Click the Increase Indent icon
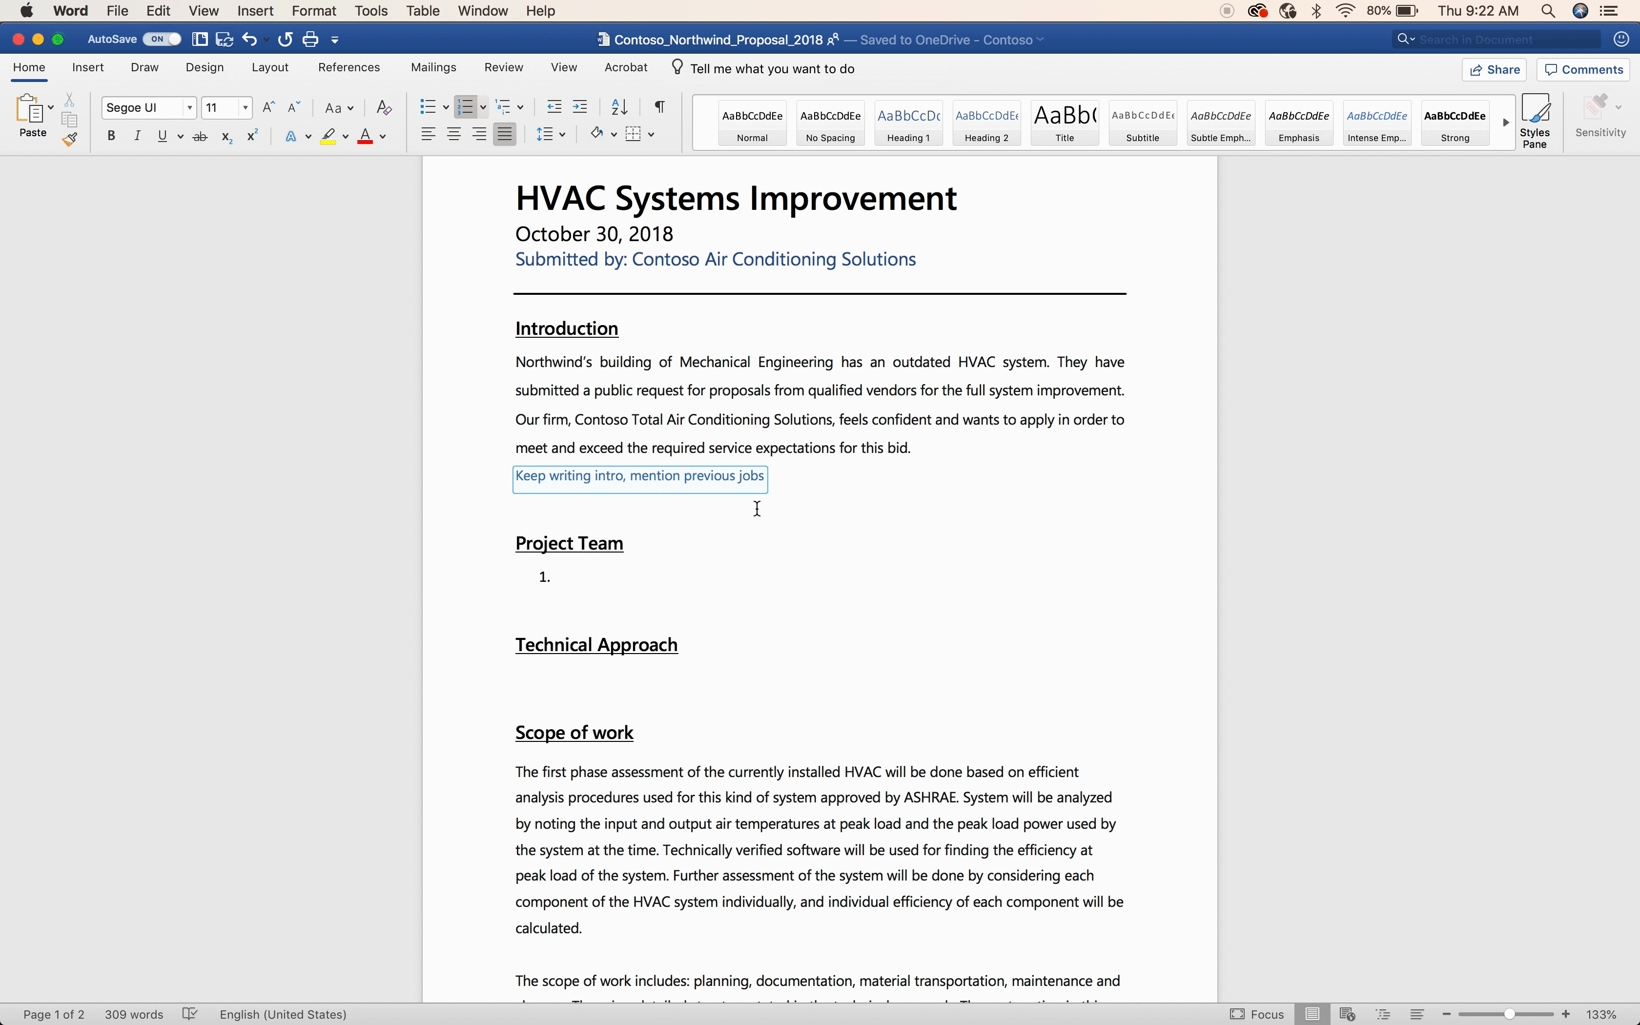The image size is (1640, 1025). point(580,107)
